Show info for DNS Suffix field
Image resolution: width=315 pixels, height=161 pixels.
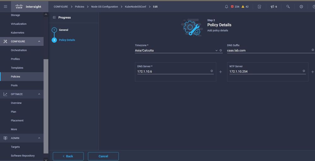pos(313,50)
